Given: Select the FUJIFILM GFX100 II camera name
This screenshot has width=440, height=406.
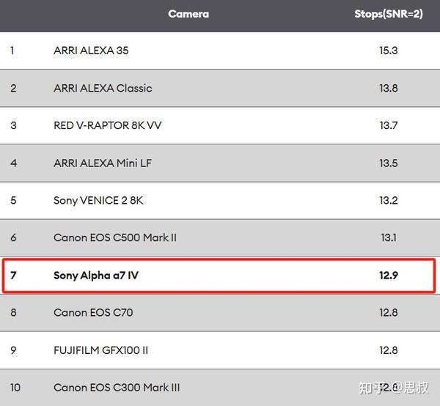Looking at the screenshot, I should (x=101, y=350).
